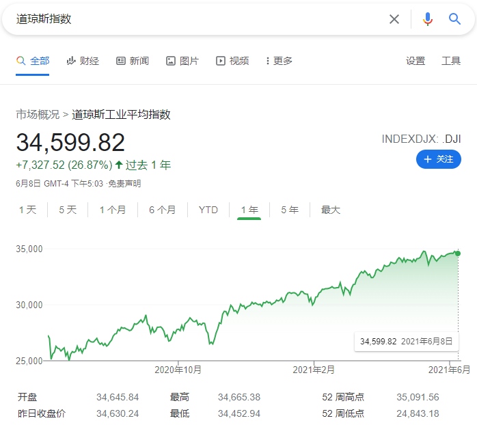Click into the 道琼斯指数 search field
Viewport: 477px width, 425px height.
(x=195, y=19)
